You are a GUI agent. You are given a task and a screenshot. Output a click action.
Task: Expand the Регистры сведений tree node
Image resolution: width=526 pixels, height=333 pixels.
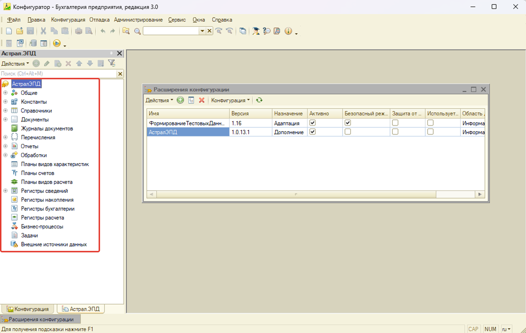pyautogui.click(x=5, y=191)
